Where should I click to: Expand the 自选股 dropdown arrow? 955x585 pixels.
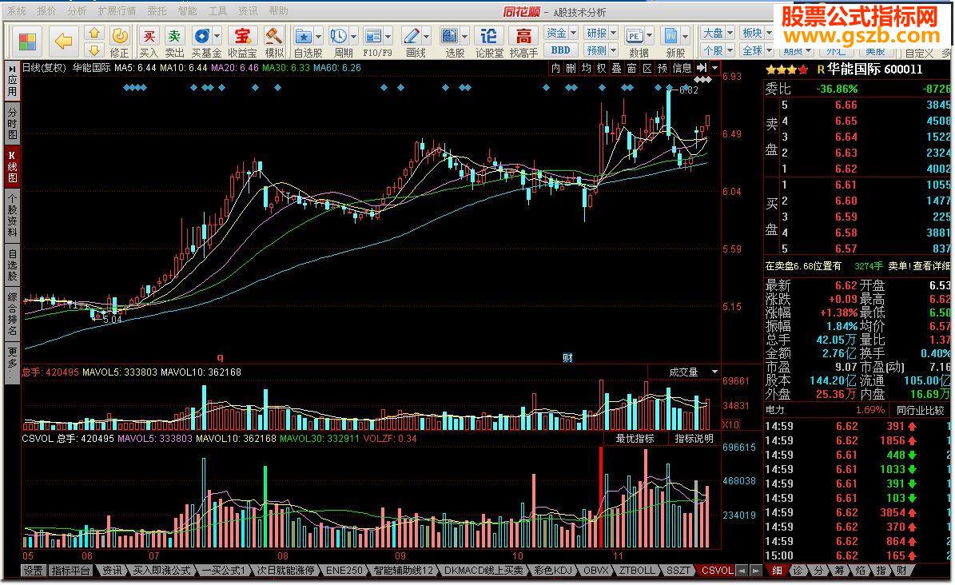point(318,36)
